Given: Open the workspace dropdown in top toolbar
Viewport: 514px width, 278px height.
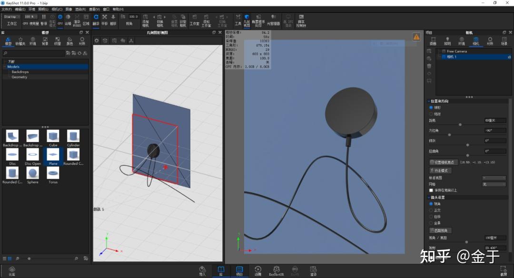Looking at the screenshot, I should (12, 17).
